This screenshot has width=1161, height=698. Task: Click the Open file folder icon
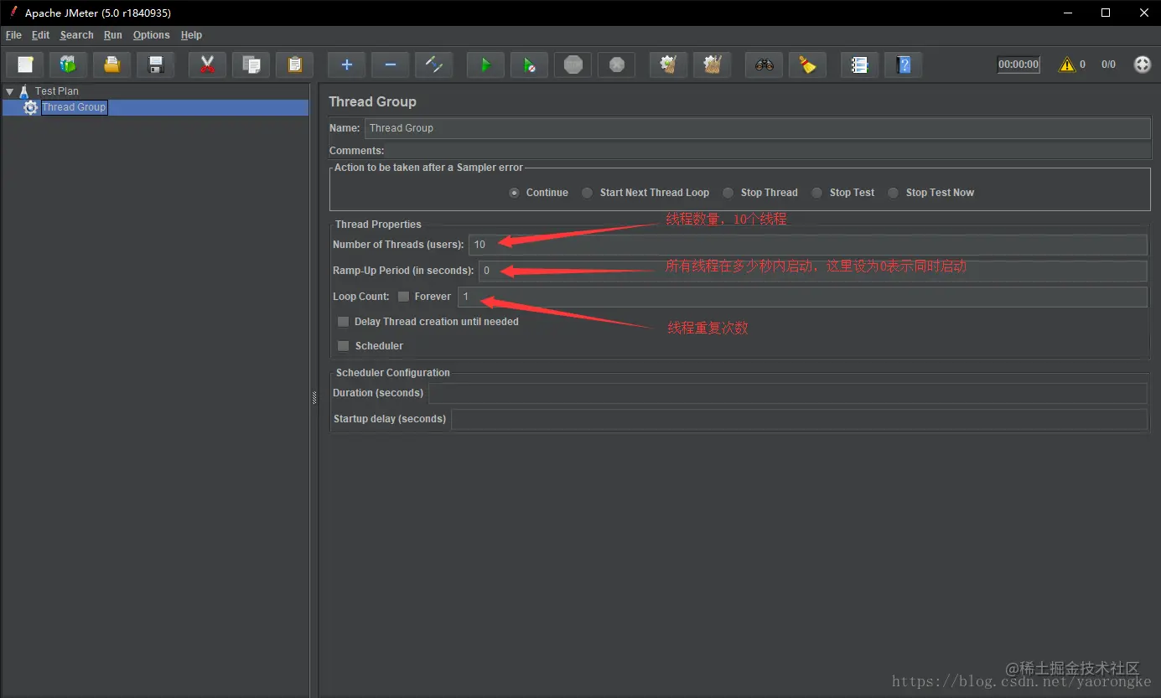tap(112, 65)
